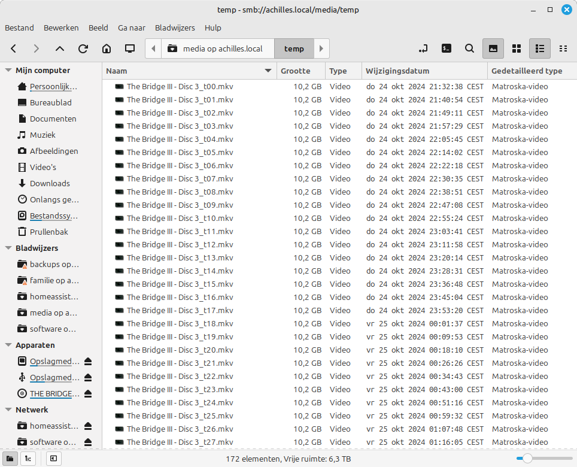This screenshot has width=577, height=467.
Task: Collapse the Bladwijzers sidebar section
Action: coord(8,248)
